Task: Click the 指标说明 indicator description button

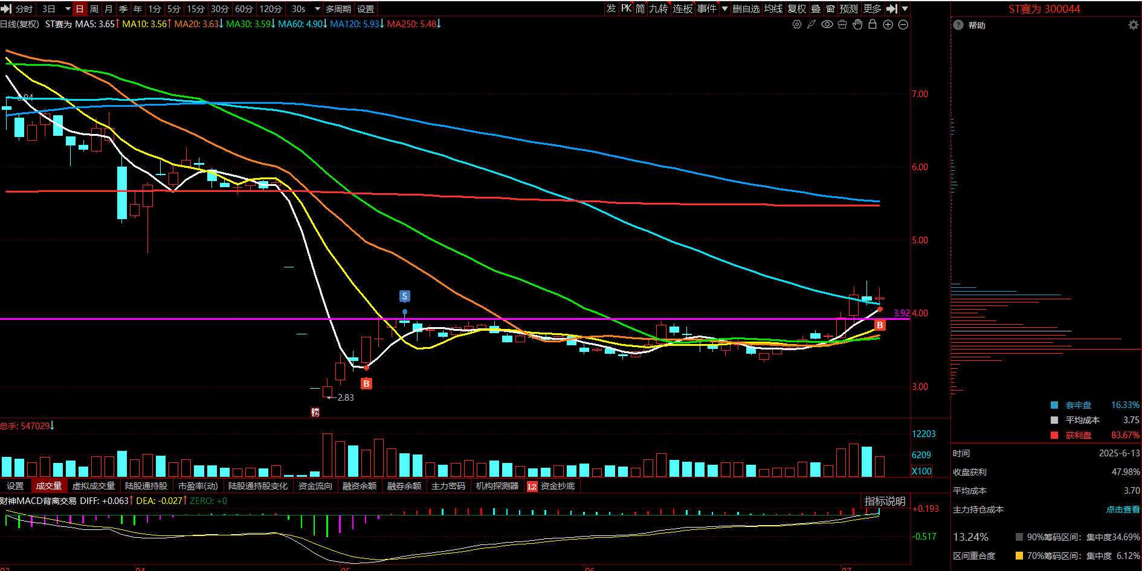Action: 885,501
